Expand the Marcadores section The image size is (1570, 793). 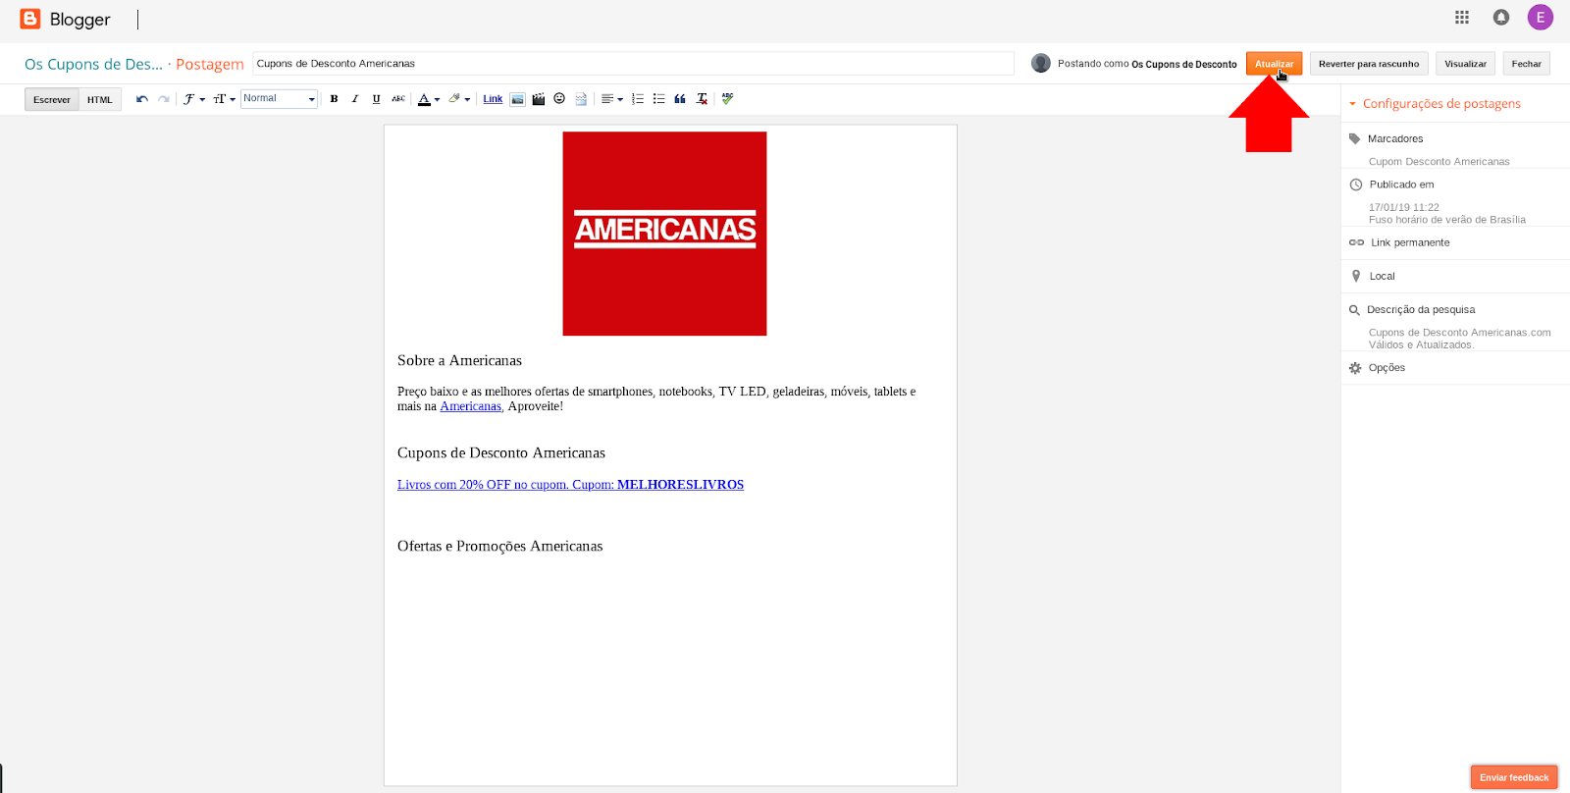coord(1395,138)
